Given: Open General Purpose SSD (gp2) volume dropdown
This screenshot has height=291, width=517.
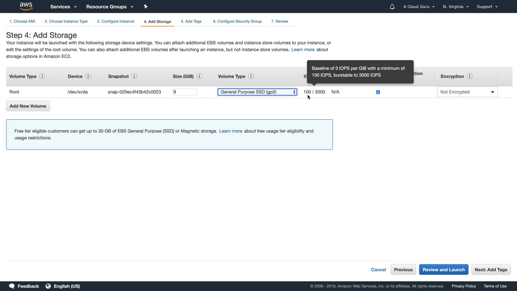Looking at the screenshot, I should click(257, 92).
